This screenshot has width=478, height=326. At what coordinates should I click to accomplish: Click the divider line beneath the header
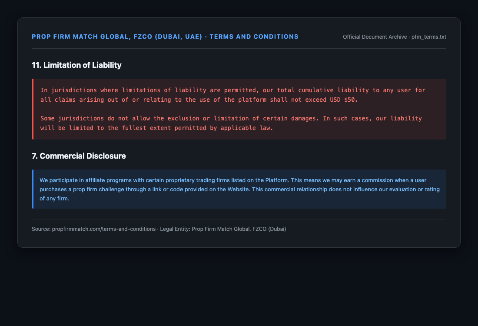239,49
